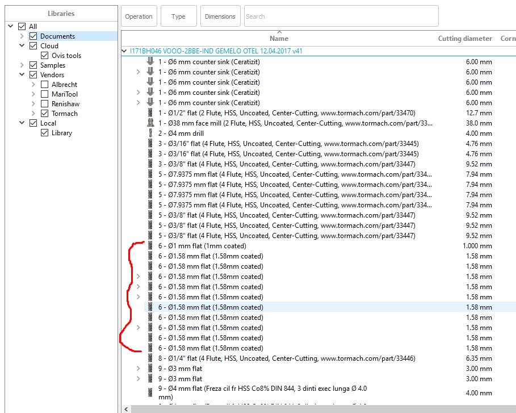Click the Ø3 mm flat tool icon
516x413 pixels.
tap(150, 368)
